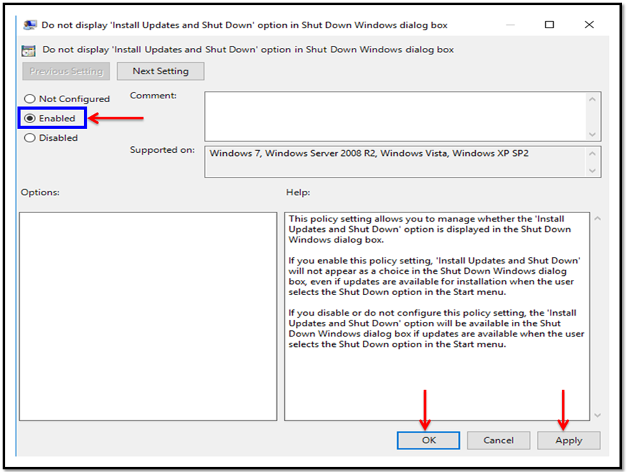The width and height of the screenshot is (630, 472).
Task: Maximize the policy dialog window
Action: pyautogui.click(x=549, y=25)
